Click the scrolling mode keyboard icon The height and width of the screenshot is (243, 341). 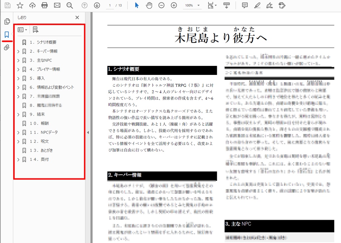pos(226,5)
